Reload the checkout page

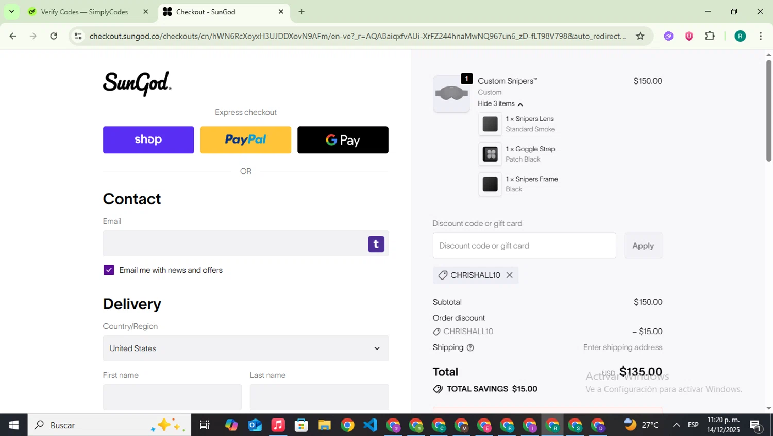(x=54, y=36)
